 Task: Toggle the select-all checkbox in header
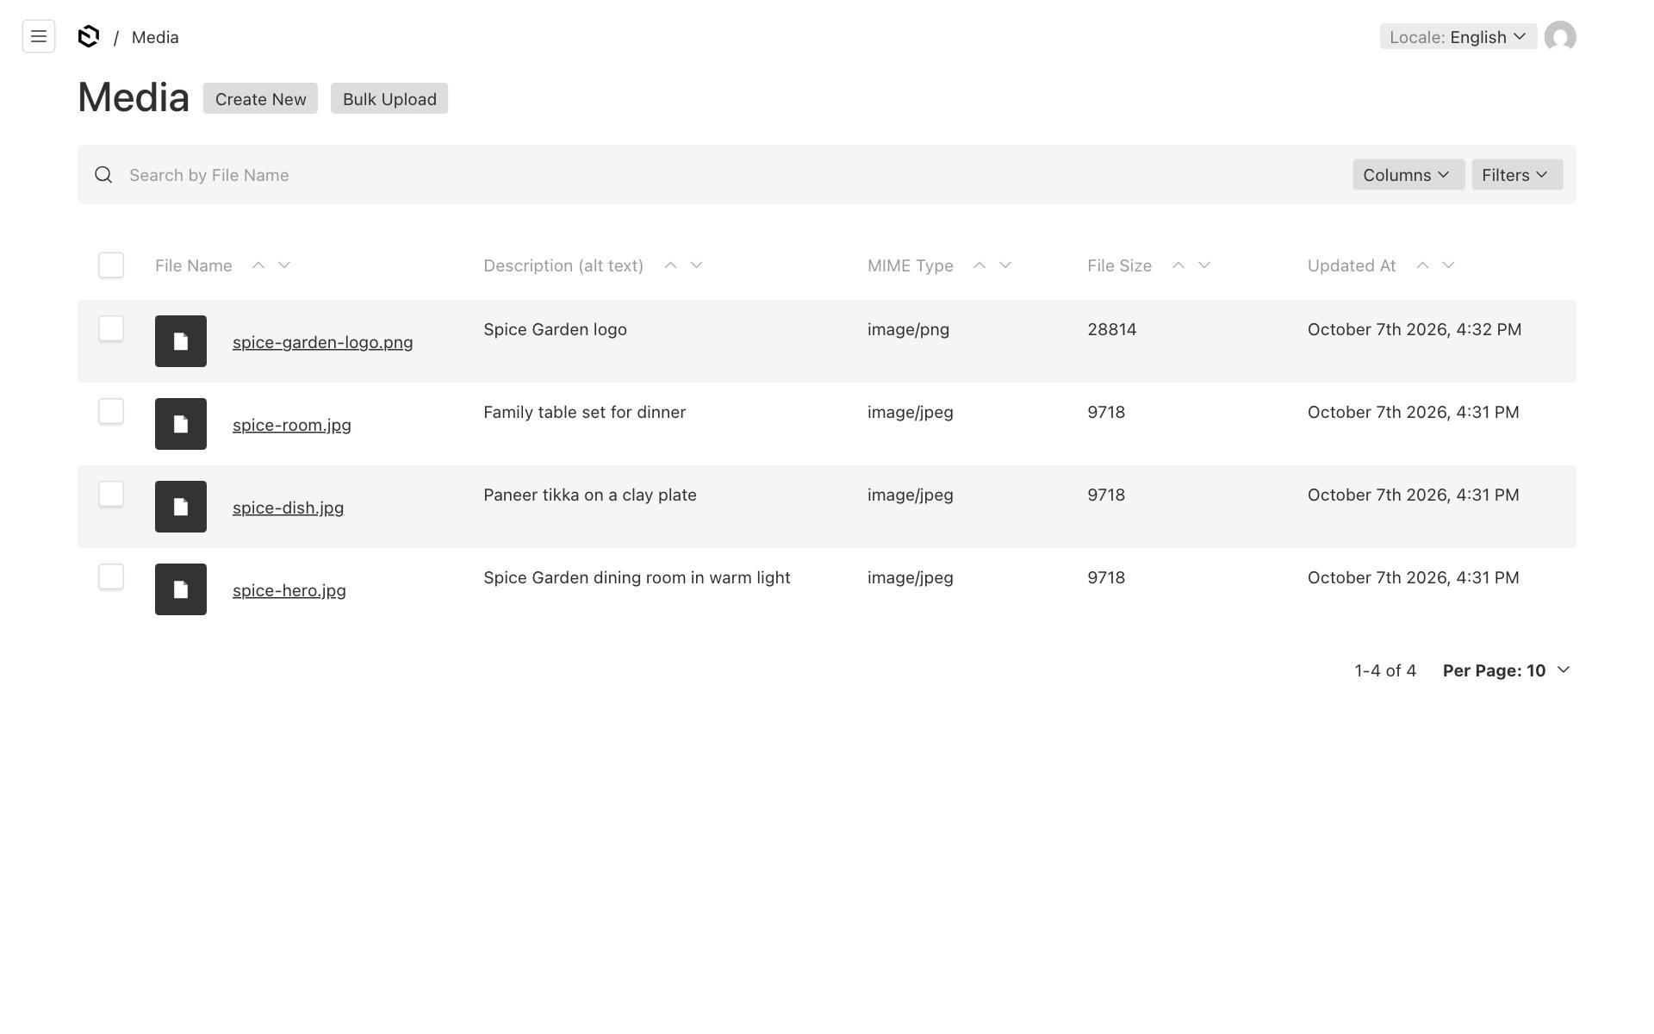[x=111, y=265]
